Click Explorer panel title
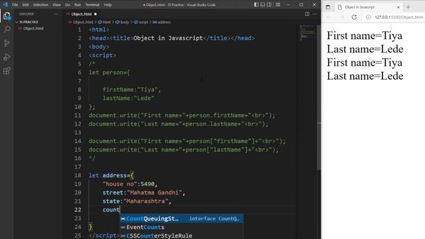 (x=27, y=14)
